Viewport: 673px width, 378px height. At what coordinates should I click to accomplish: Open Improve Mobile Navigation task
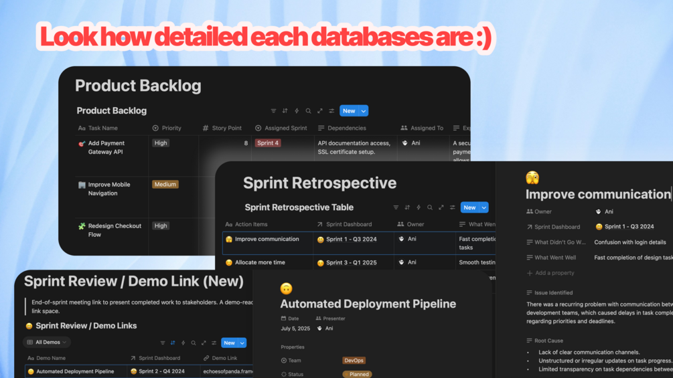(x=109, y=189)
